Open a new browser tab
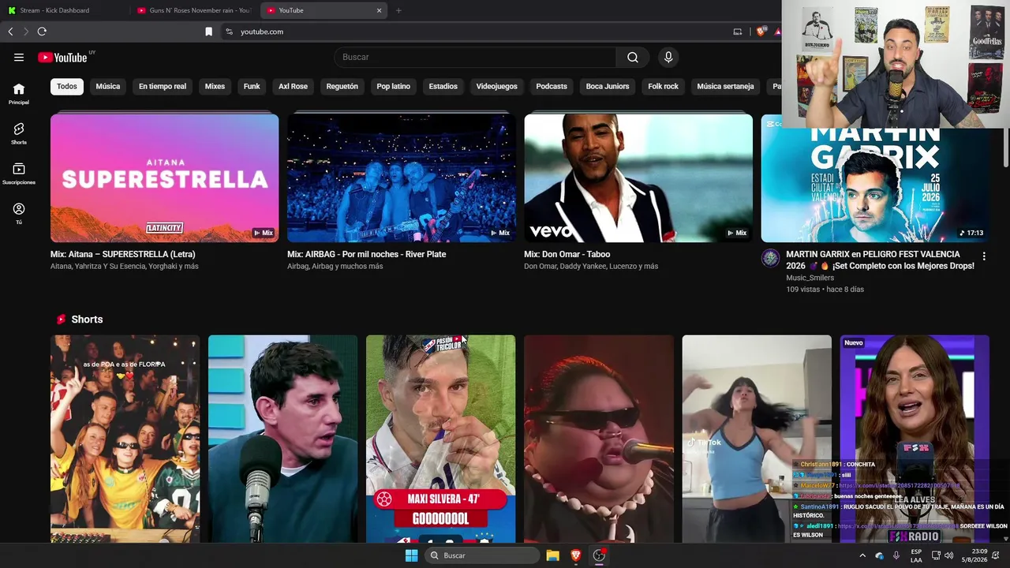The height and width of the screenshot is (568, 1010). (x=398, y=10)
